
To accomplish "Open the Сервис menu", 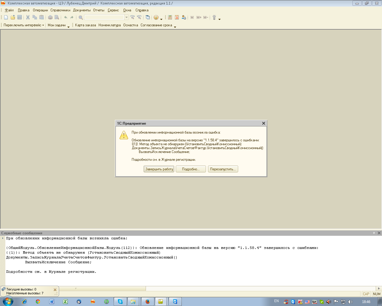I will (113, 10).
